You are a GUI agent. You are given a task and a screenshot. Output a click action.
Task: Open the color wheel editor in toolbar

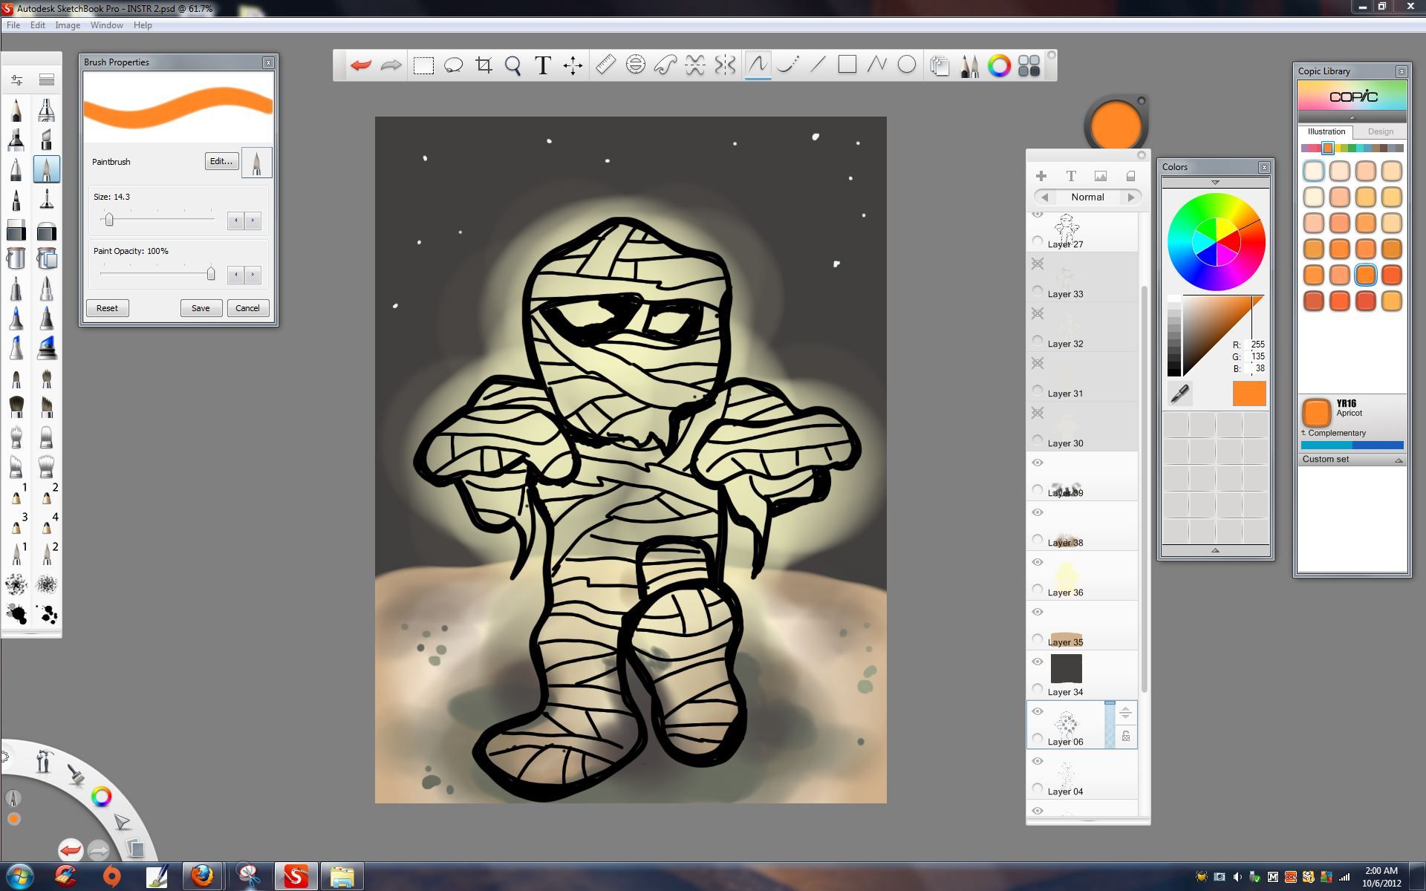pyautogui.click(x=999, y=65)
